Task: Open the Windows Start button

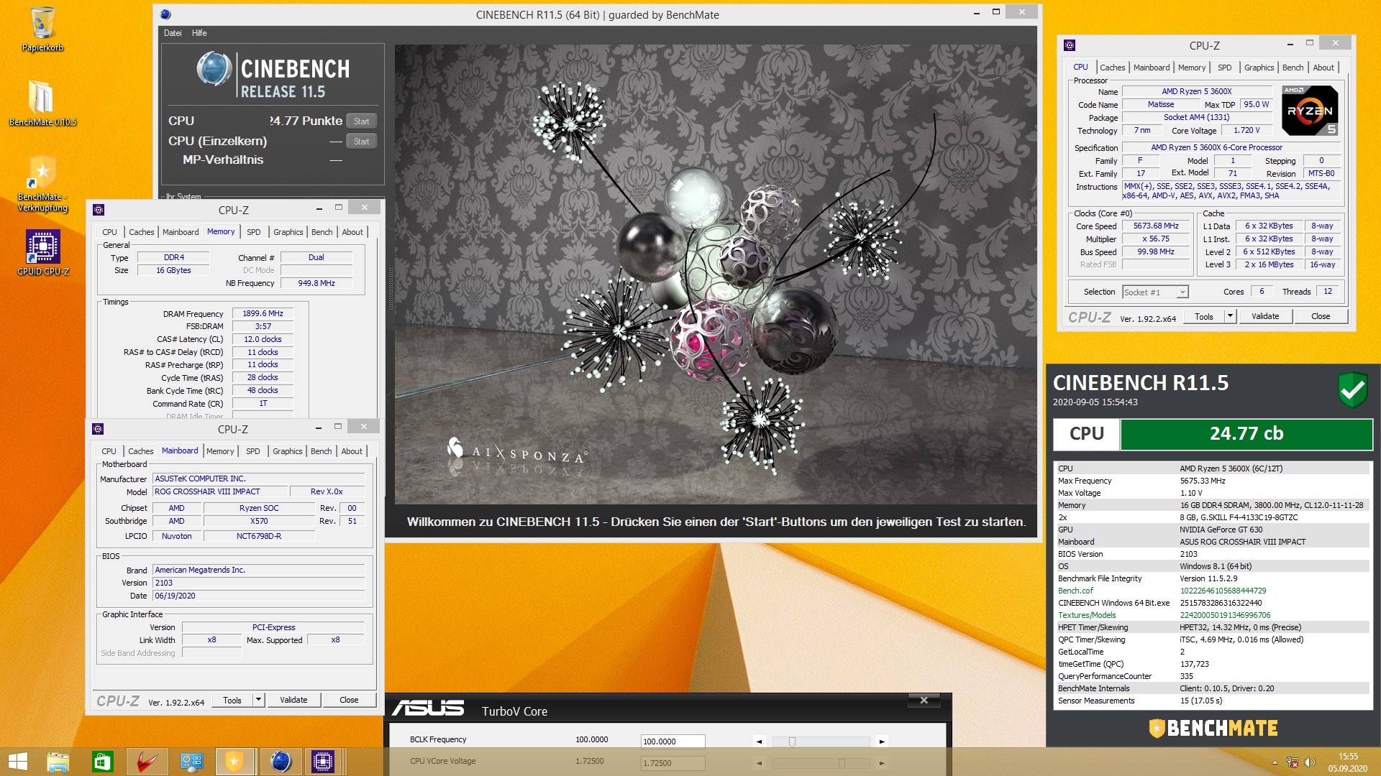Action: (x=17, y=762)
